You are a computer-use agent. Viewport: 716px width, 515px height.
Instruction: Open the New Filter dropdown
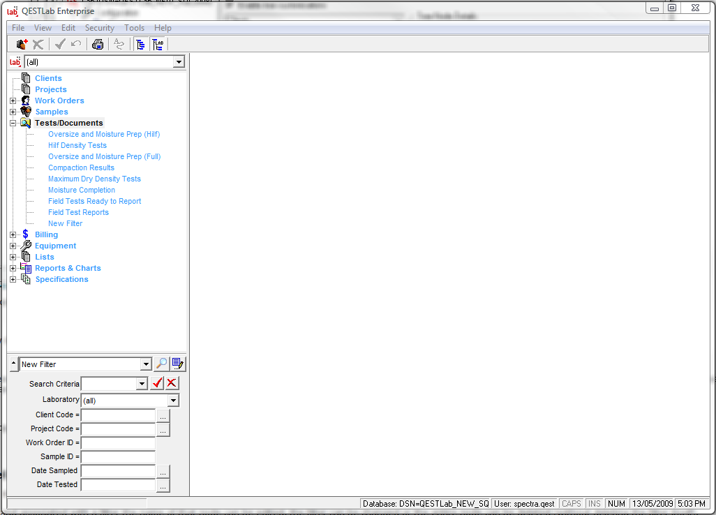click(145, 364)
